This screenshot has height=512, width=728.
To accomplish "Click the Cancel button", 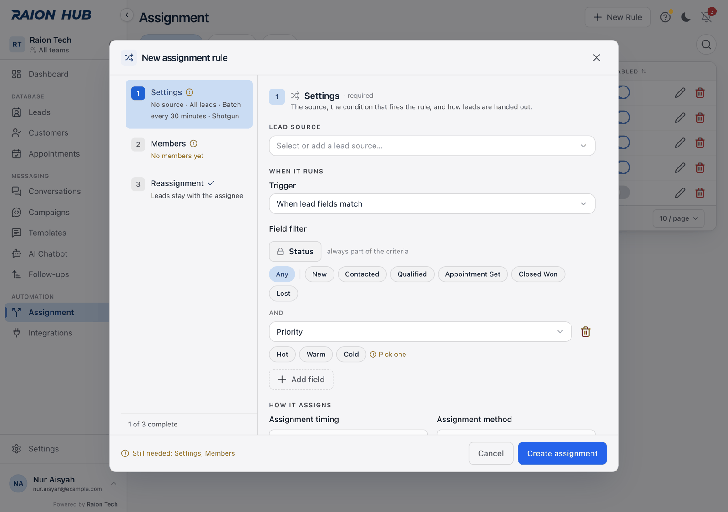I will (x=491, y=454).
